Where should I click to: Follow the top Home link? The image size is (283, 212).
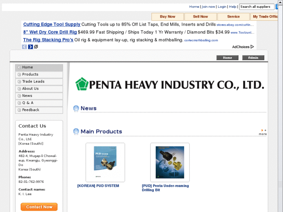pyautogui.click(x=194, y=7)
